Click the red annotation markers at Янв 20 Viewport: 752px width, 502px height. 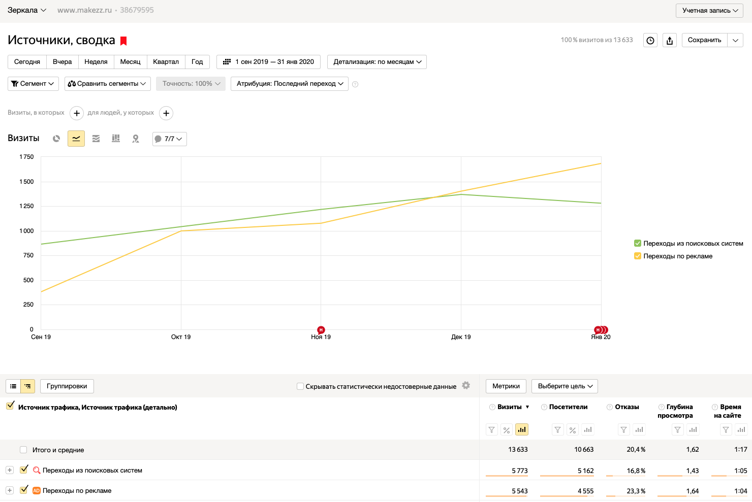601,330
